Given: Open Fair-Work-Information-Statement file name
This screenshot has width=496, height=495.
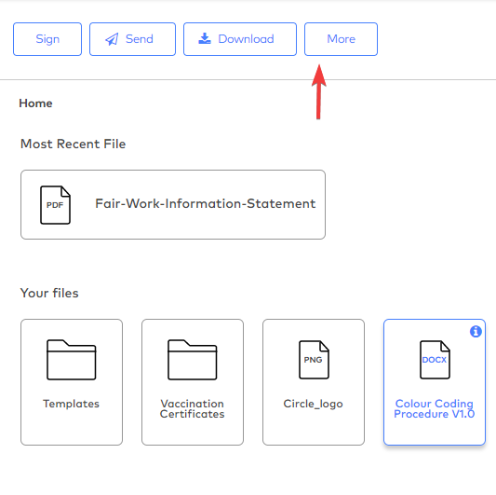Looking at the screenshot, I should pos(206,203).
